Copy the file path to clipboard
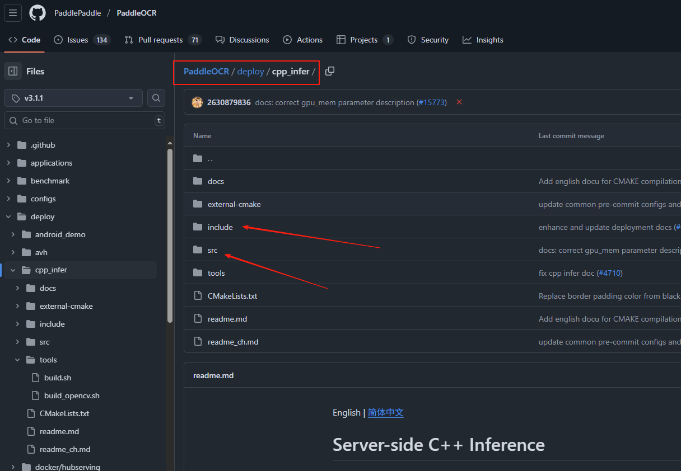The height and width of the screenshot is (471, 681). click(x=330, y=71)
